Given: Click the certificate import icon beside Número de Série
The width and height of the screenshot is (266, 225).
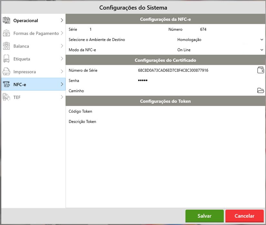Looking at the screenshot, I should pyautogui.click(x=261, y=70).
